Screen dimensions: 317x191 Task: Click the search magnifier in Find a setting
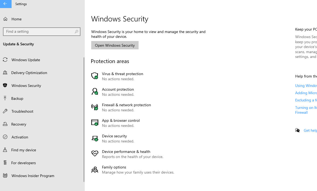pos(76,32)
